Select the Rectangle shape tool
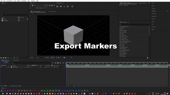 point(50,5)
